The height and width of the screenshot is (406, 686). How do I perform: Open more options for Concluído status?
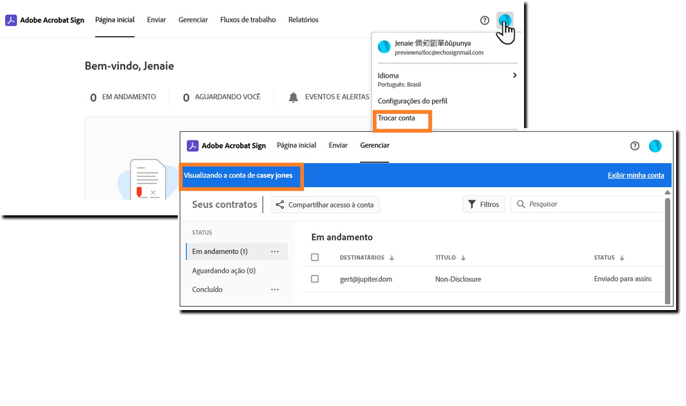(275, 290)
